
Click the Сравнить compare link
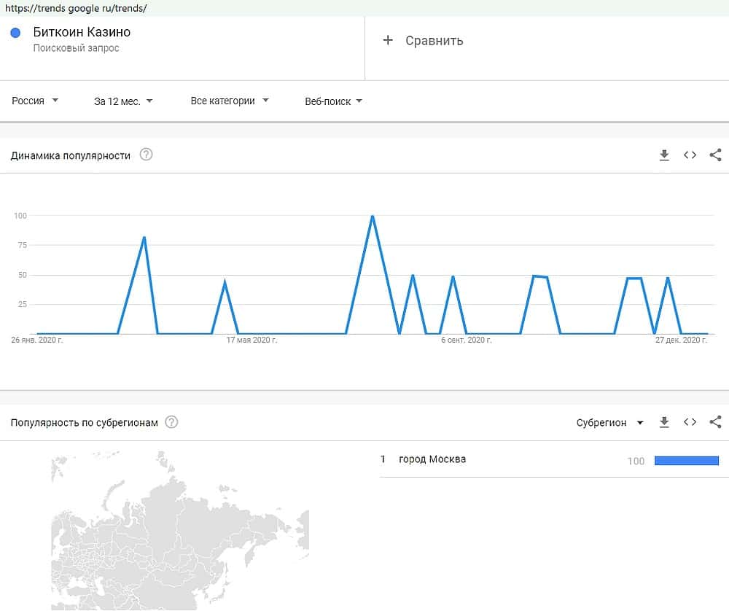(434, 41)
